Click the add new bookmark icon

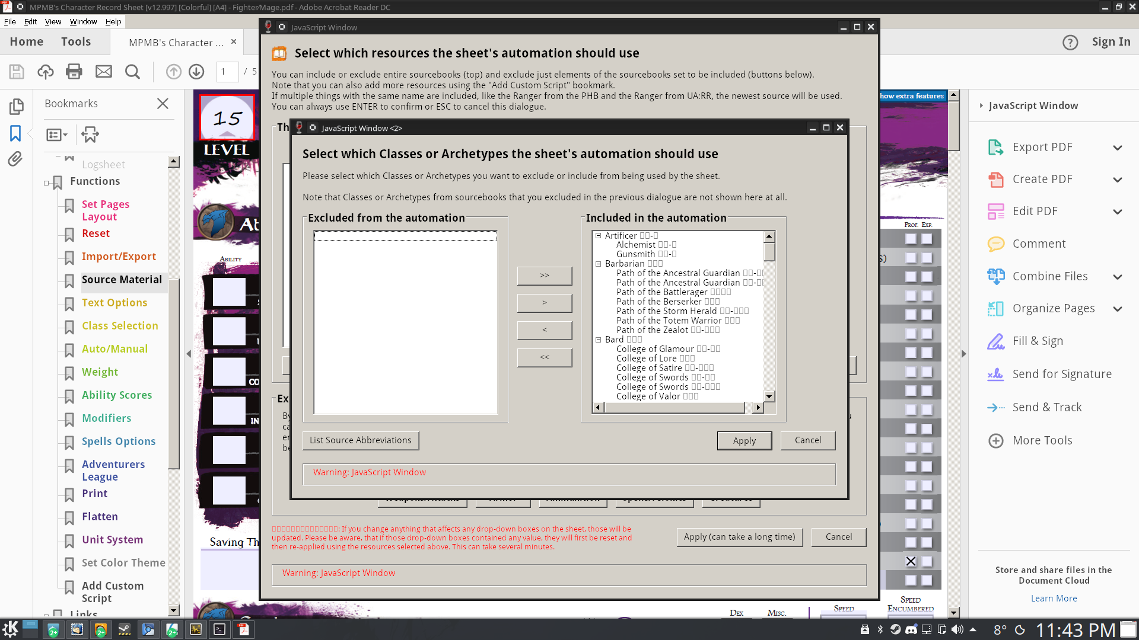pos(90,135)
